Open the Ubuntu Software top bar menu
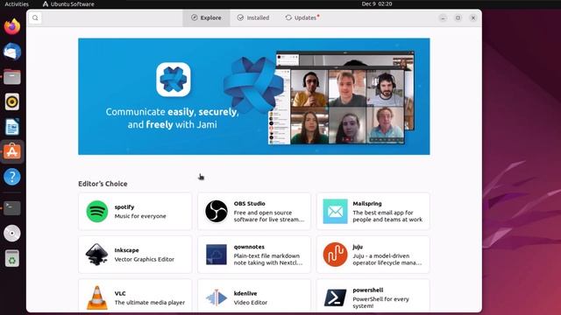561x315 pixels. (x=68, y=3)
